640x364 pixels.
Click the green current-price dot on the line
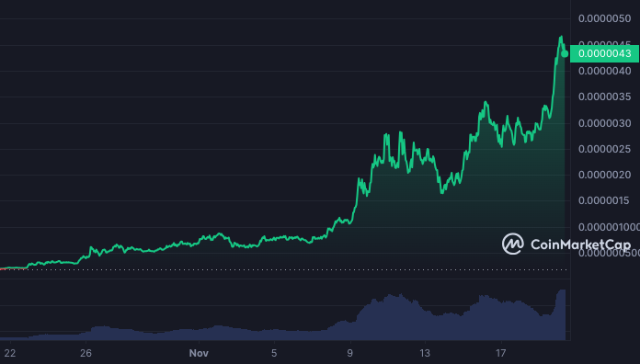tap(565, 54)
